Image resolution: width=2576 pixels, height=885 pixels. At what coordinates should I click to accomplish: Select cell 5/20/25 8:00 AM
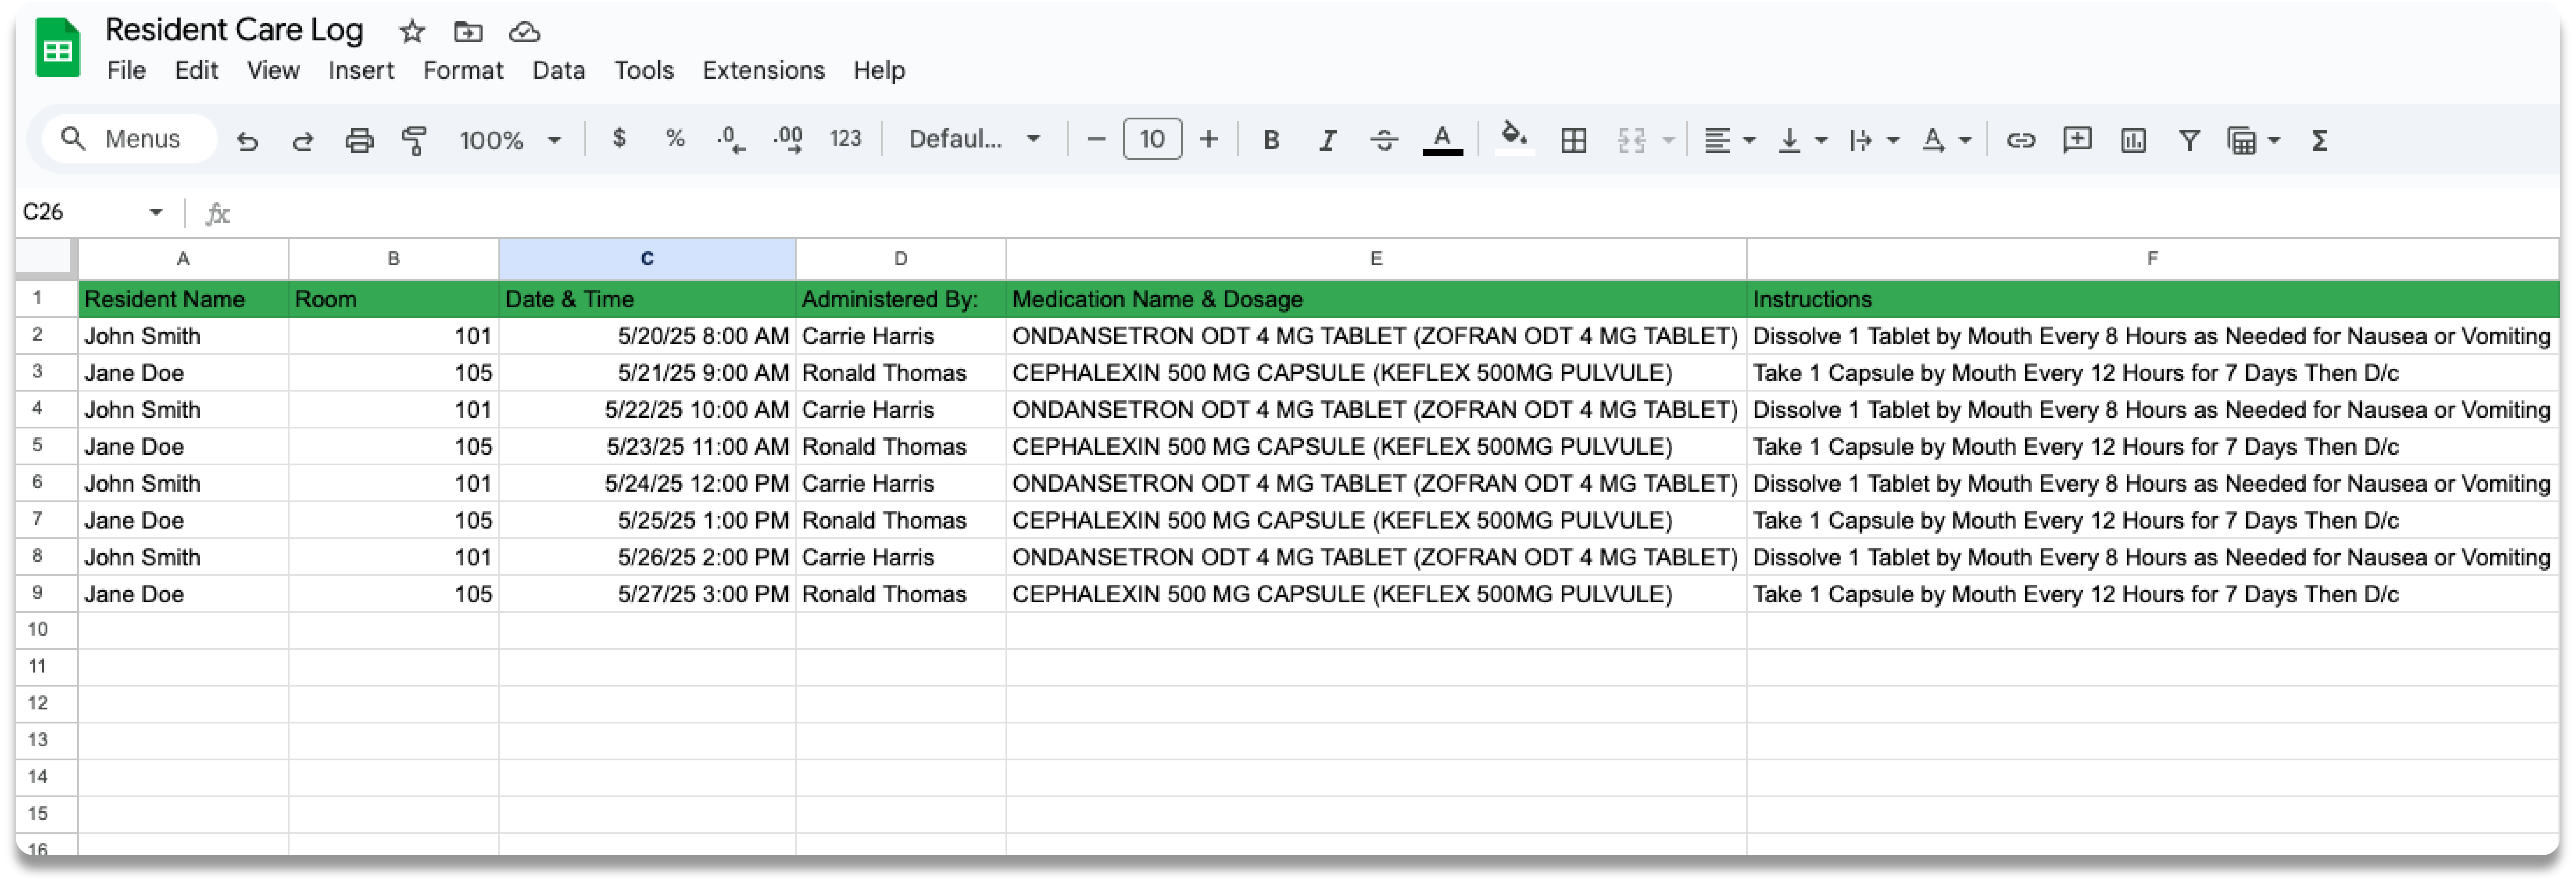[647, 335]
